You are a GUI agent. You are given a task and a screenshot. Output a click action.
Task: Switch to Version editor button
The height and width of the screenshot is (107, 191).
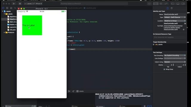pyautogui.click(x=166, y=4)
